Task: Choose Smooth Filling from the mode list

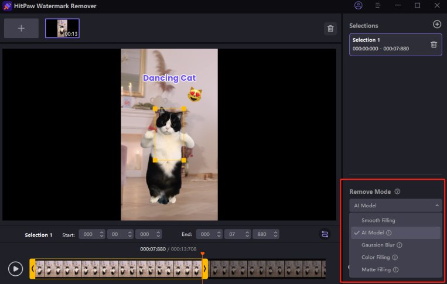Action: [x=378, y=220]
